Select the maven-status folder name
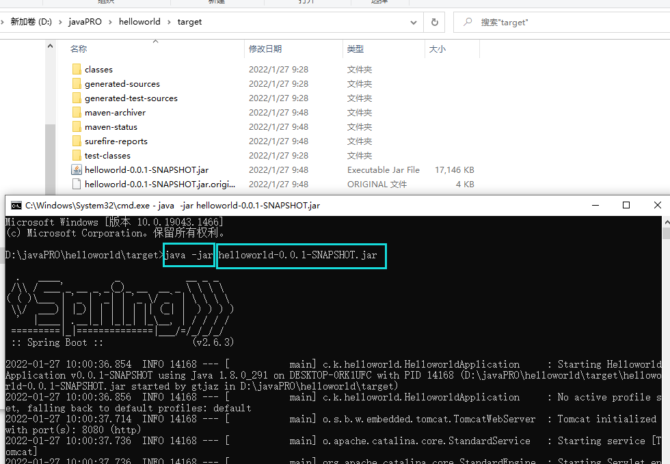The height and width of the screenshot is (464, 670). click(111, 127)
